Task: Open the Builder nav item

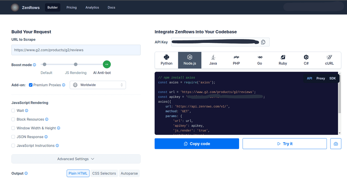Action: 52,8
